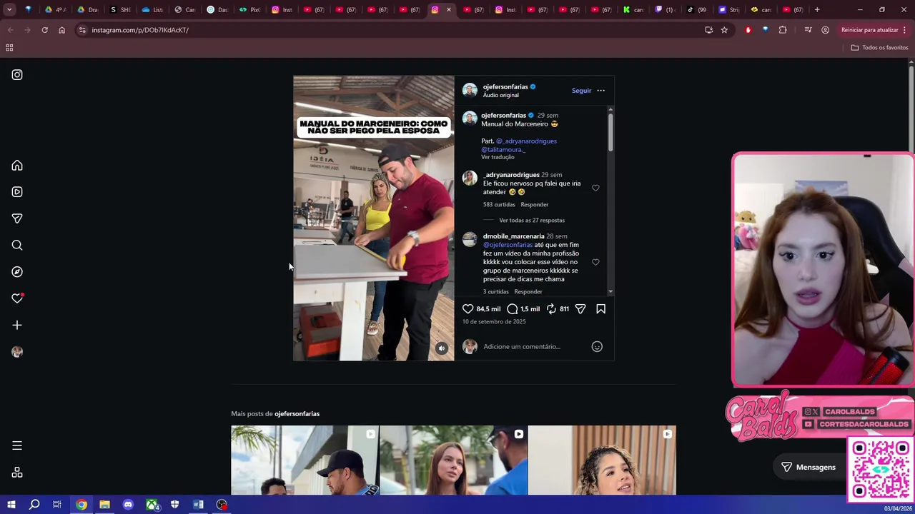This screenshot has height=514, width=915.
Task: Click Reiniciar para atualizar button
Action: pos(874,30)
